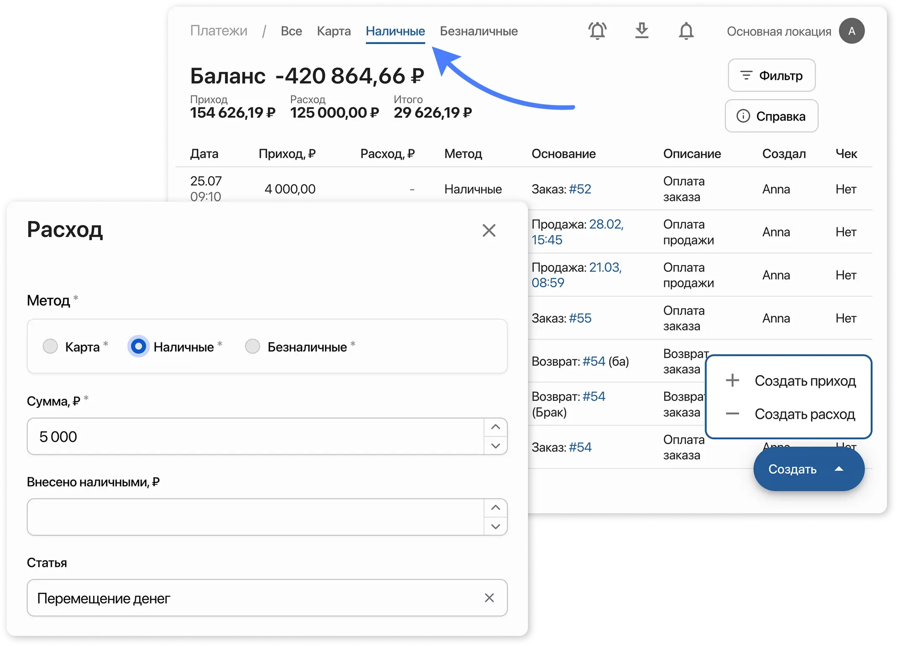The width and height of the screenshot is (897, 646).
Task: Select the Наличные radio button
Action: [138, 347]
